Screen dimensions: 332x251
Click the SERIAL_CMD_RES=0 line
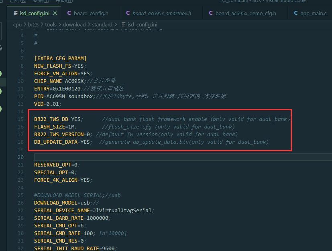60,241
